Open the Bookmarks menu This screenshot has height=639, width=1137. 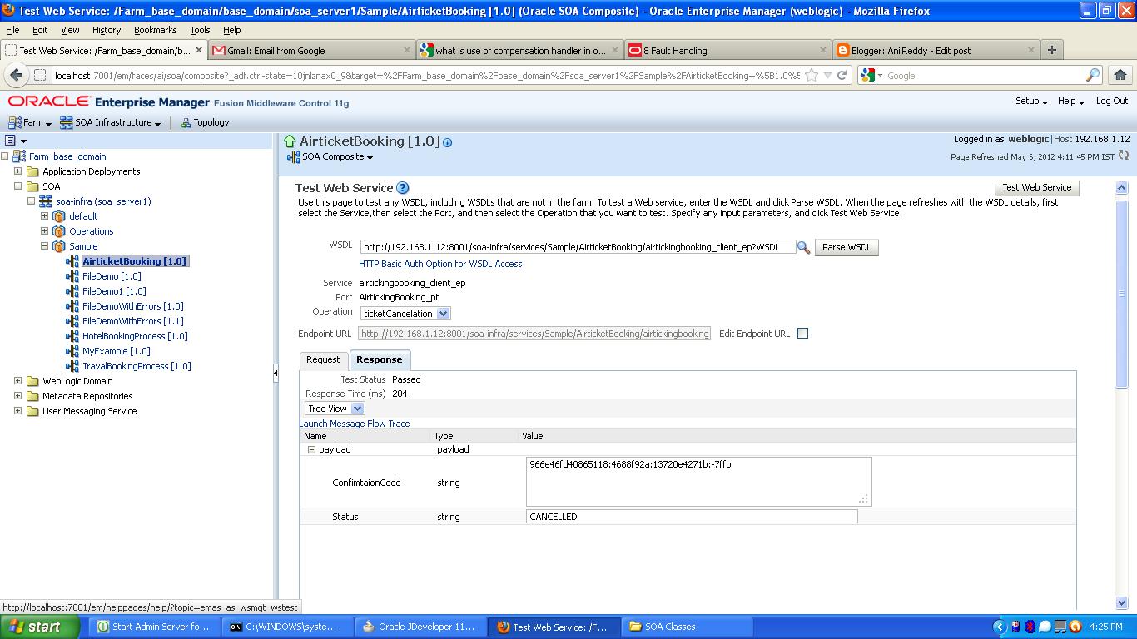155,30
